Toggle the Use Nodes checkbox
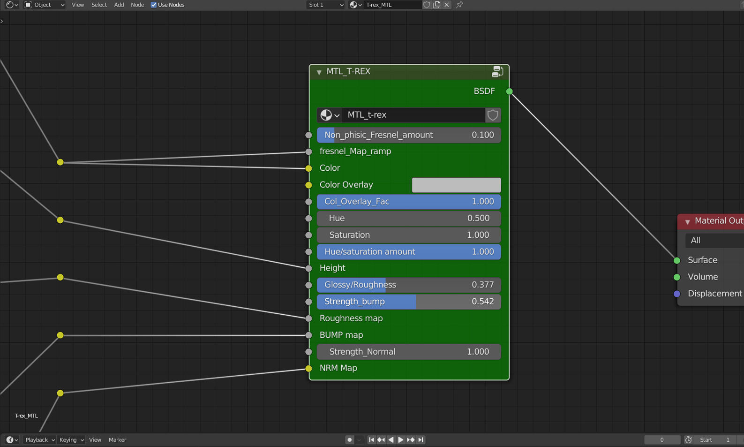 pyautogui.click(x=153, y=5)
